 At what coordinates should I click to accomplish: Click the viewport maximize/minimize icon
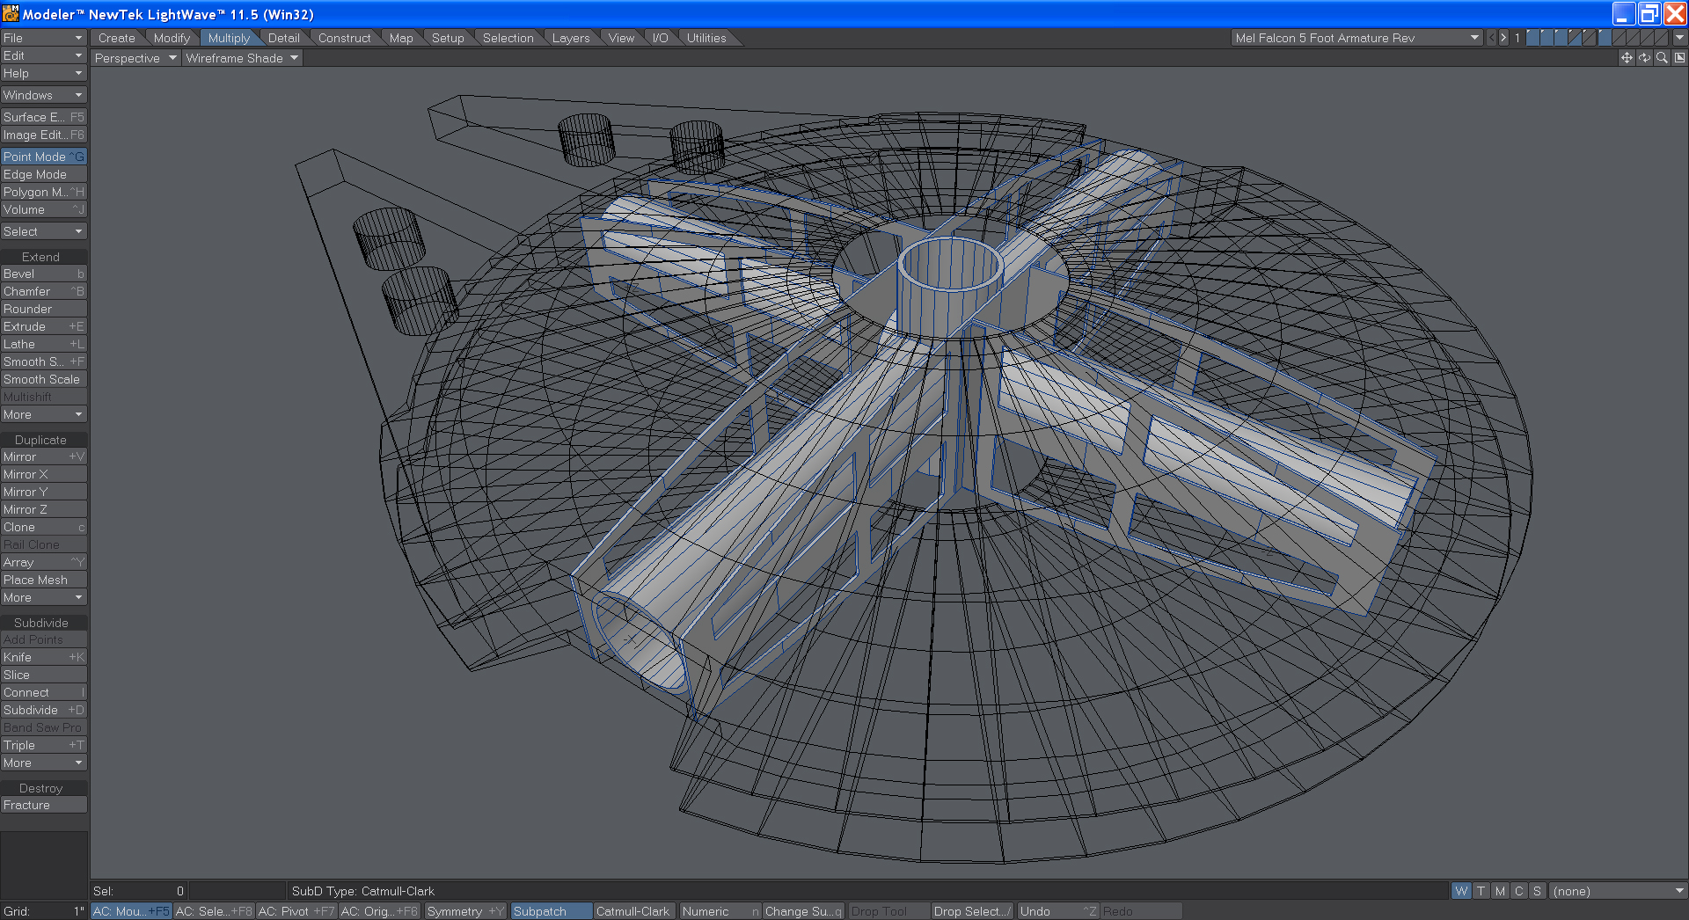[1679, 58]
